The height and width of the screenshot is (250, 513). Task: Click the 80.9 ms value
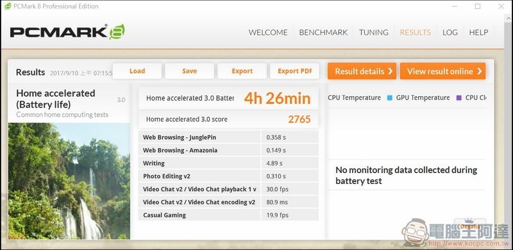(x=277, y=202)
